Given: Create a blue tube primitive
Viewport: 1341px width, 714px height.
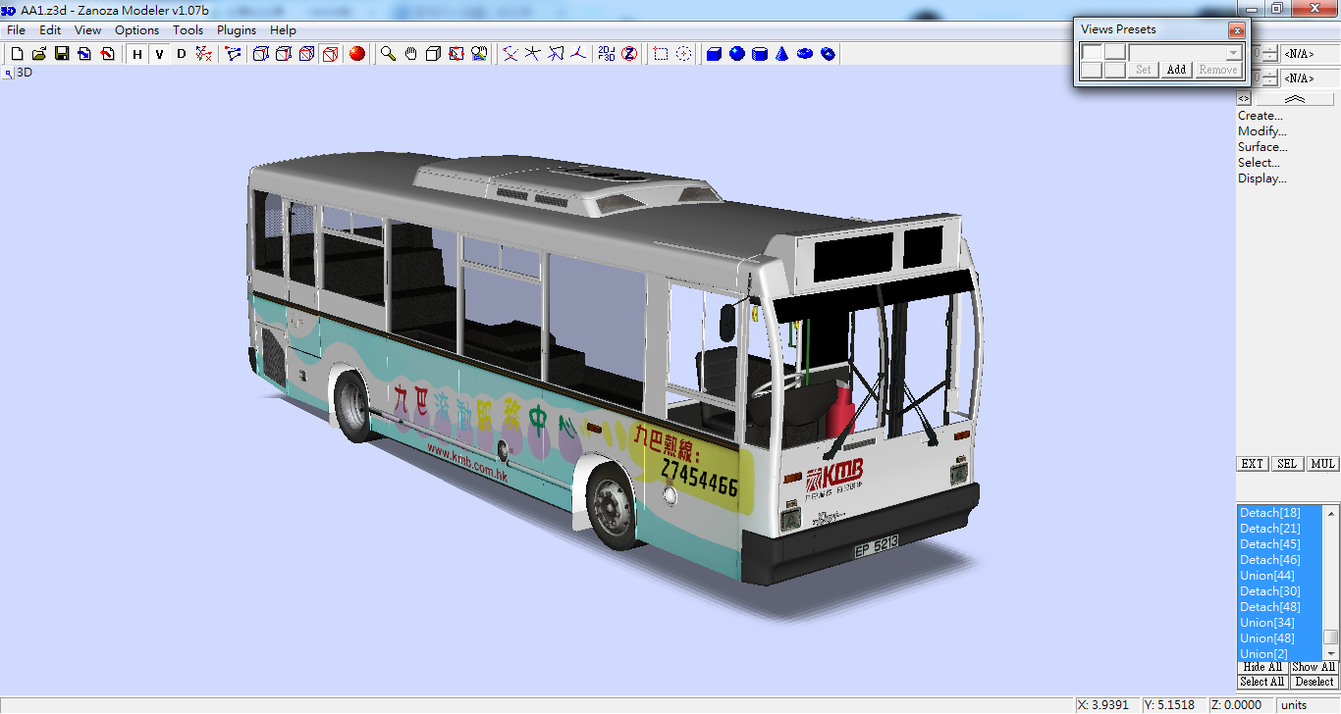Looking at the screenshot, I should [828, 54].
